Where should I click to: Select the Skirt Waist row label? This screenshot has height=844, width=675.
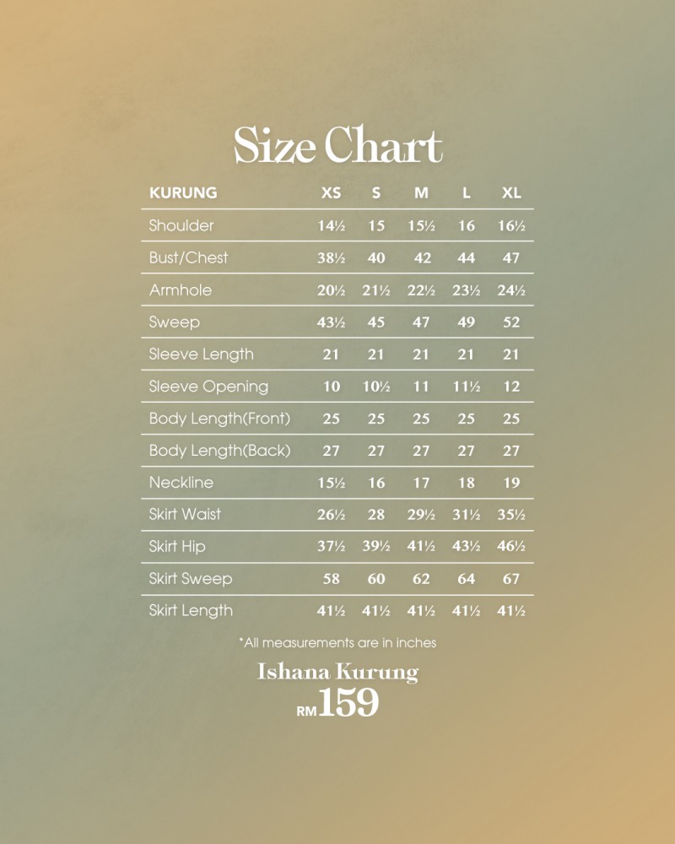[x=185, y=514]
